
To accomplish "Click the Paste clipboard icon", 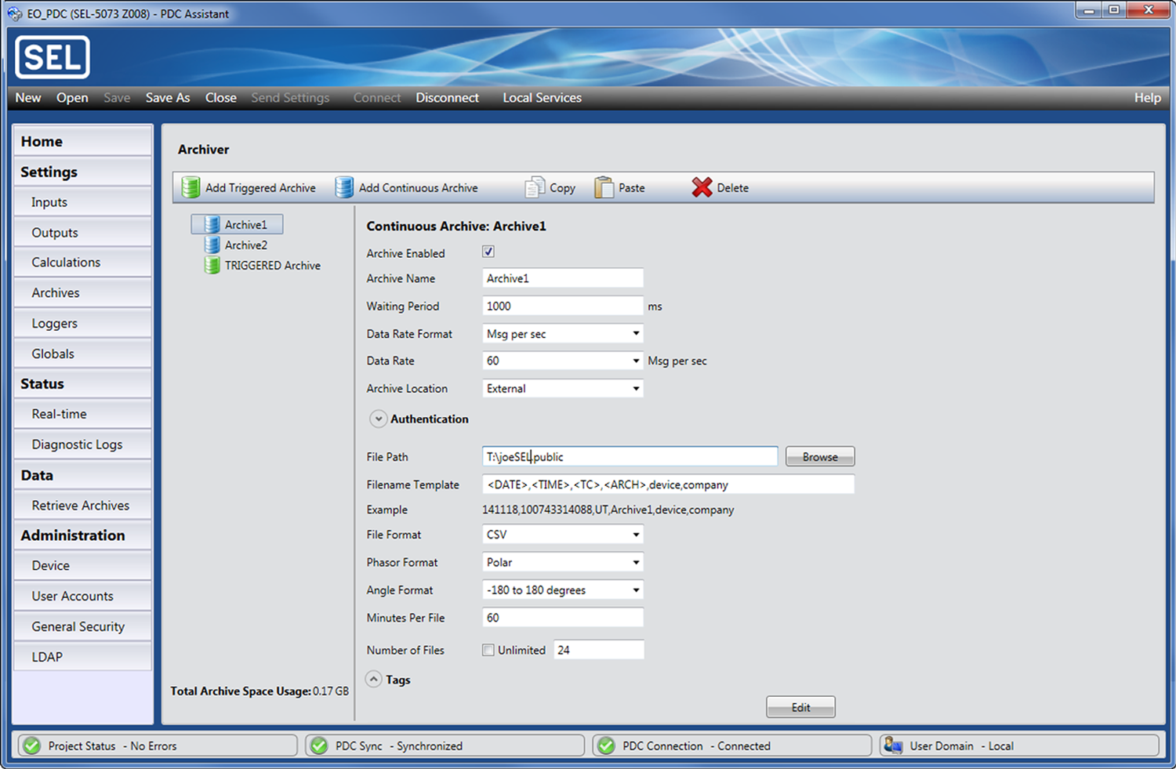I will point(604,187).
